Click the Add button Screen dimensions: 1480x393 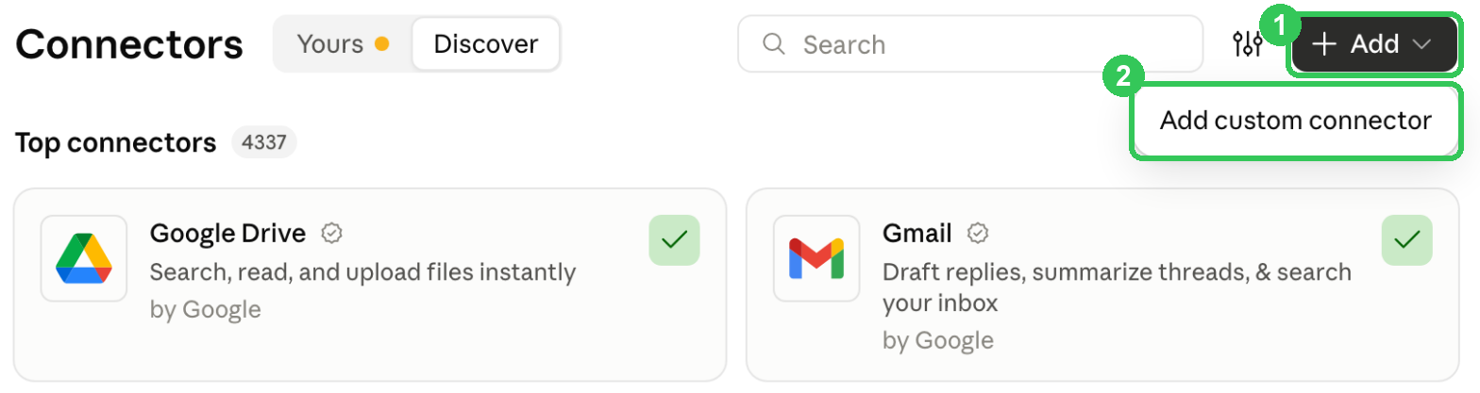[1373, 44]
